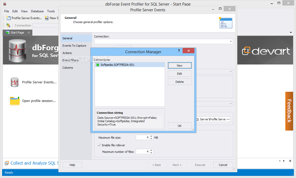This screenshot has width=296, height=178.
Task: Click the Feedback side tab
Action: tap(289, 111)
